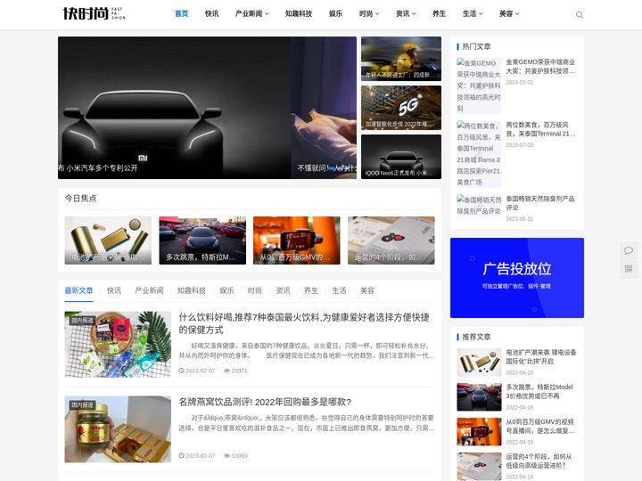
Task: Open the 运营的4个阶段 focus card
Action: pos(391,240)
